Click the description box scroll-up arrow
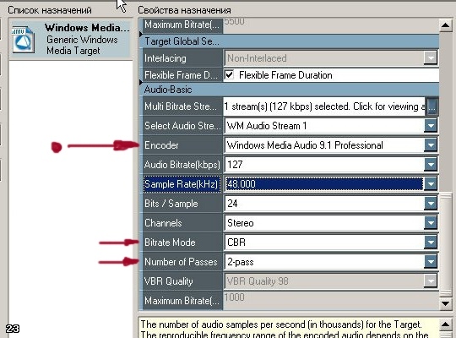The image size is (456, 338). pyautogui.click(x=445, y=324)
